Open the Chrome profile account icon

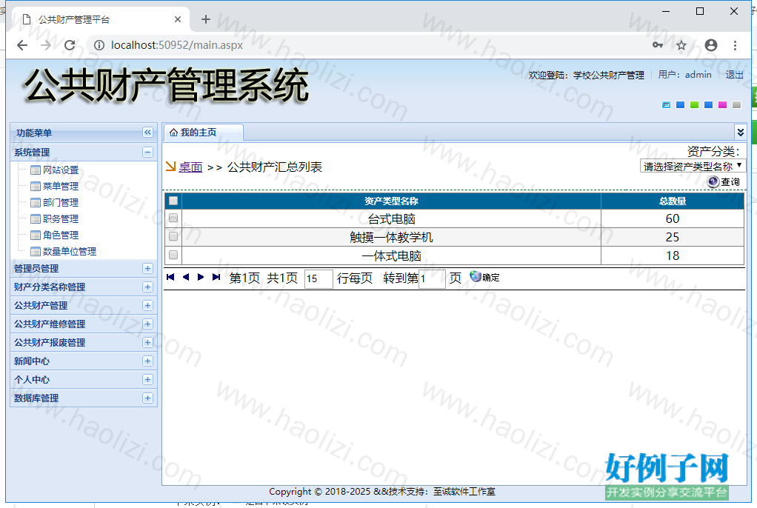click(x=711, y=45)
